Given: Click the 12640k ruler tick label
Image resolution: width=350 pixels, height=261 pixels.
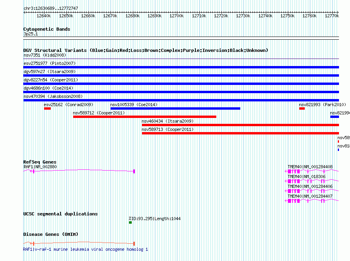Looking at the screenshot, I should (44, 16).
